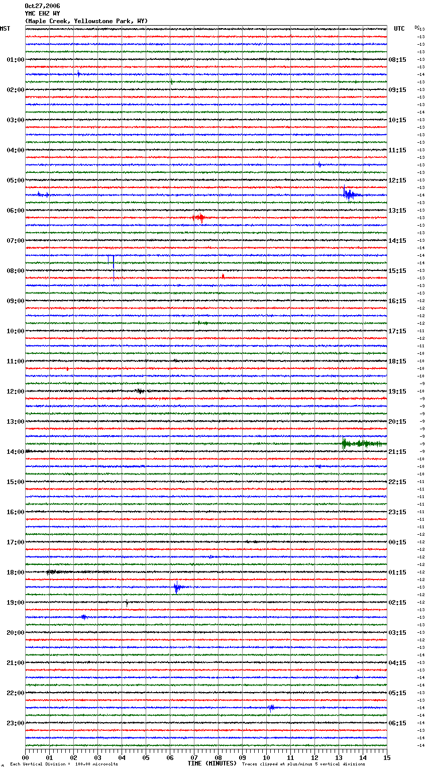Viewport: 427px width, 771px height.
Task: Select the 02:00 MST time label
Action: (x=16, y=90)
